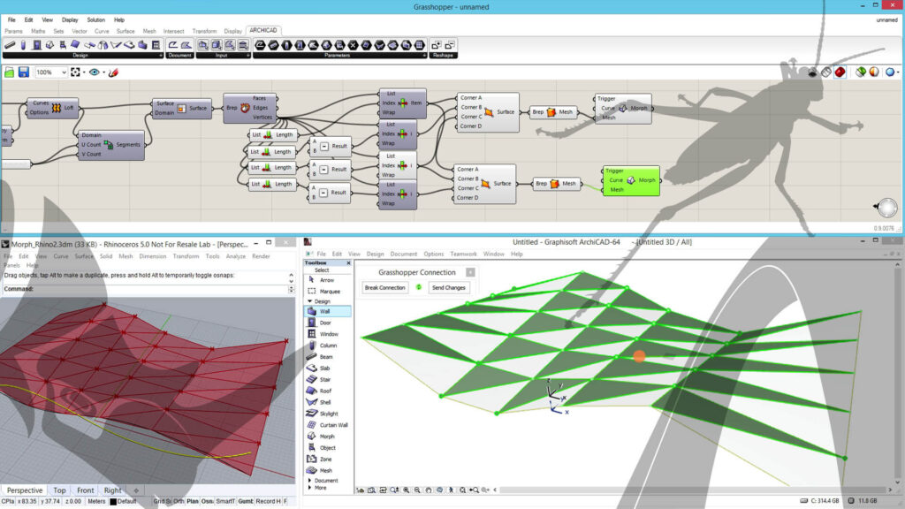
Task: Select the Door tool in Toolbox
Action: click(327, 323)
